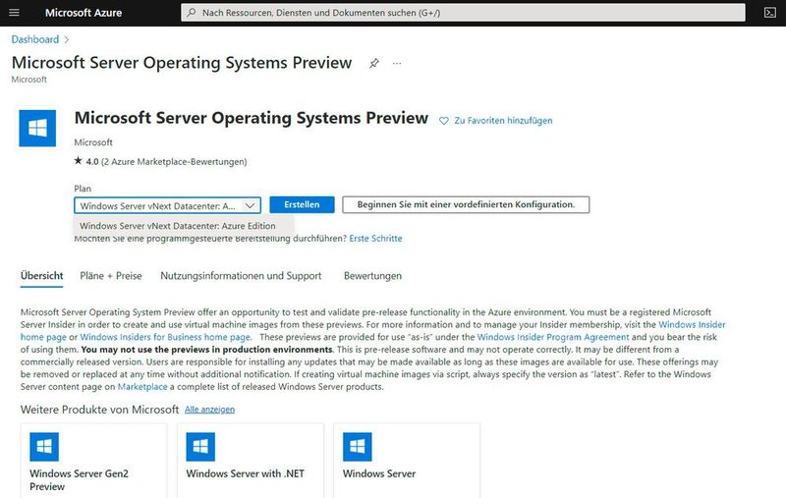Viewport: 786px width, 498px height.
Task: Open the Pläne + Preise tab
Action: tap(111, 276)
